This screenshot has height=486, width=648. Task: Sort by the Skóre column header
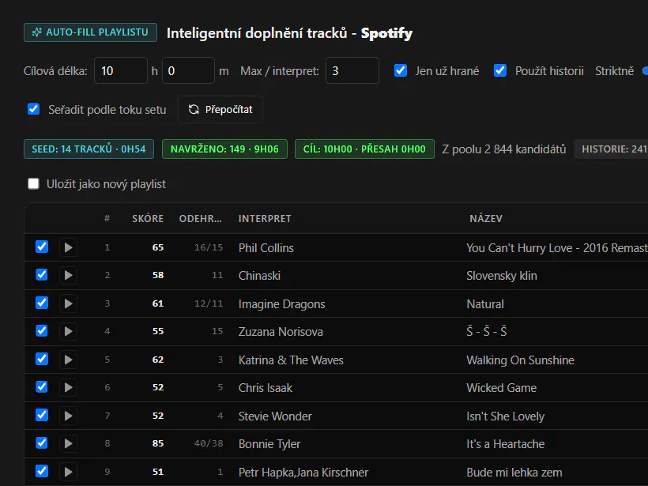click(148, 219)
